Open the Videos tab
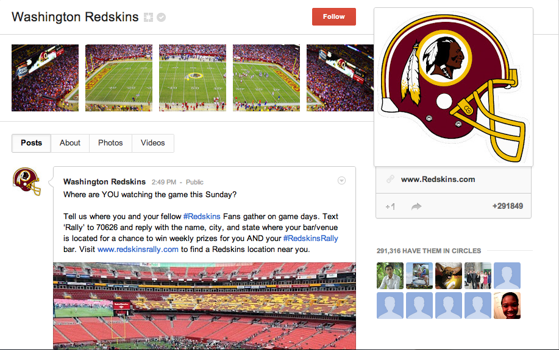559x350 pixels. pyautogui.click(x=152, y=143)
